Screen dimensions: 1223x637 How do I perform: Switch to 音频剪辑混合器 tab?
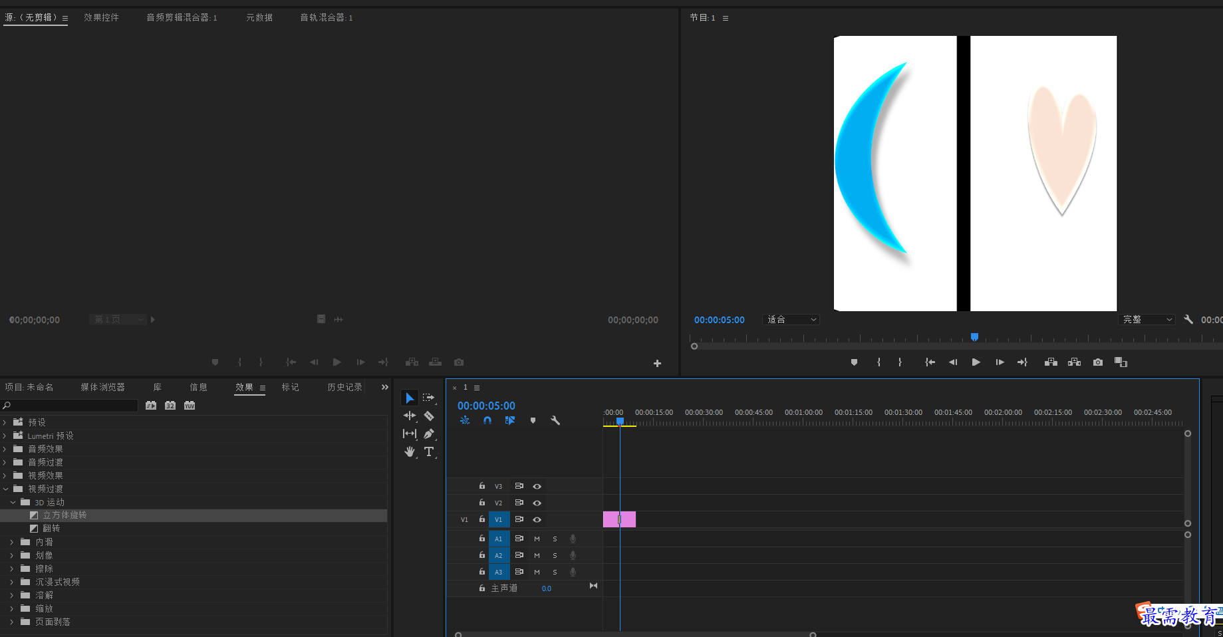[x=182, y=17]
